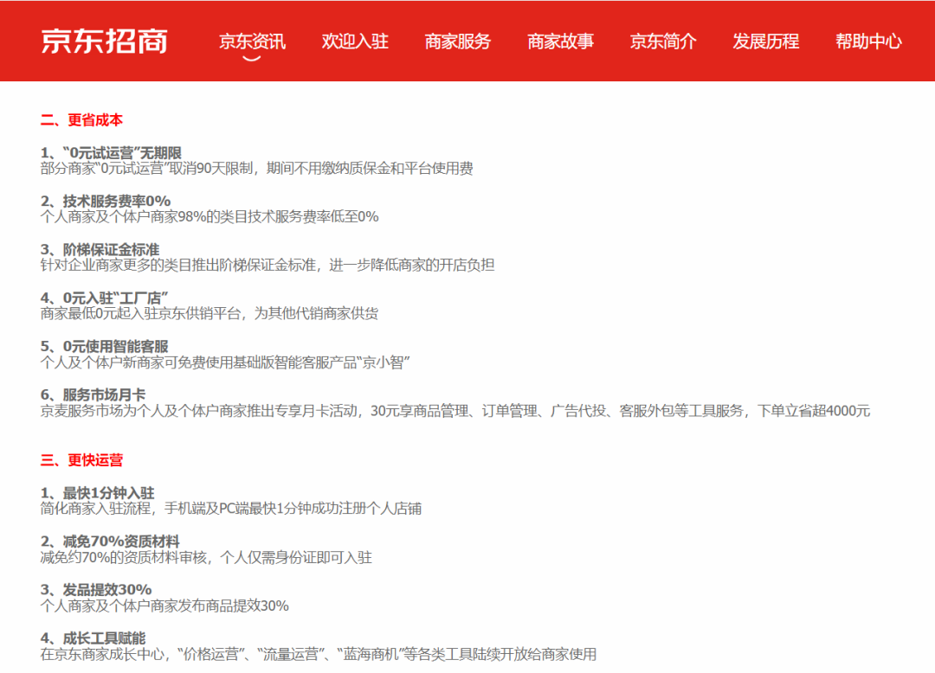Screen dimensions: 935x673
Task: Click the 成长工具赋能 heading
Action: click(x=93, y=638)
